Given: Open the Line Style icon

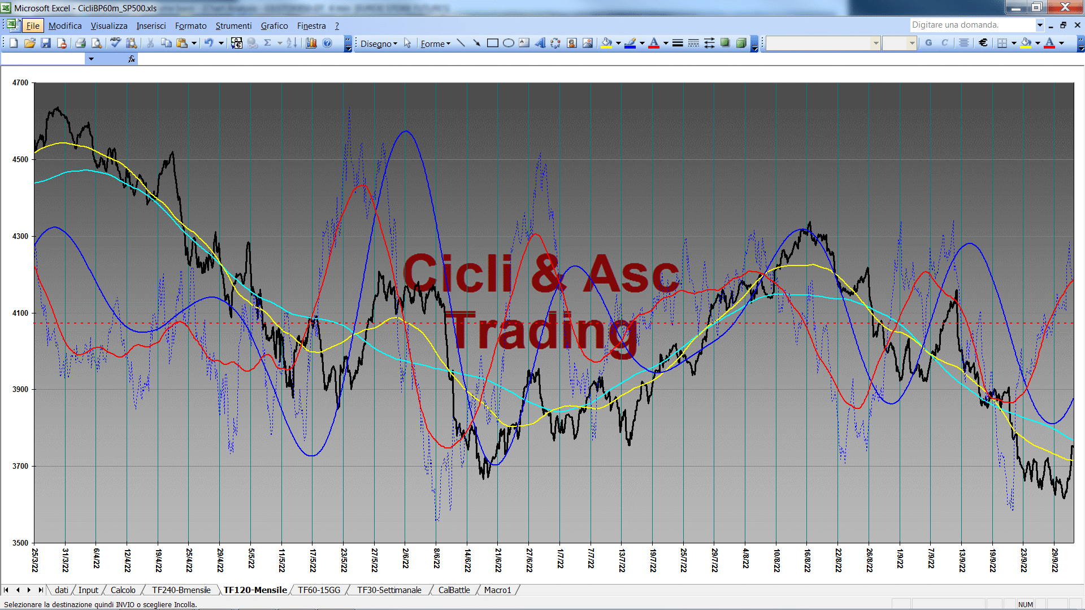Looking at the screenshot, I should (x=678, y=43).
